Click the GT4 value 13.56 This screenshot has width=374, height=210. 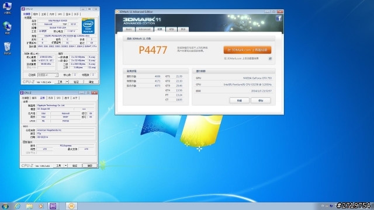coord(179,90)
